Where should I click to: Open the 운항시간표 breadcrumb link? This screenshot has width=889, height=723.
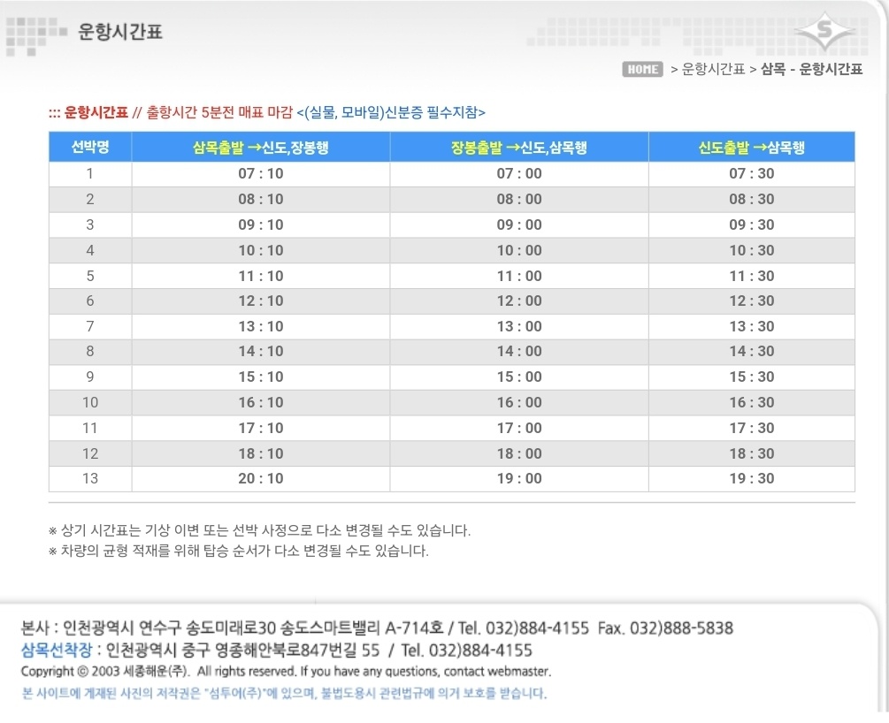point(713,69)
